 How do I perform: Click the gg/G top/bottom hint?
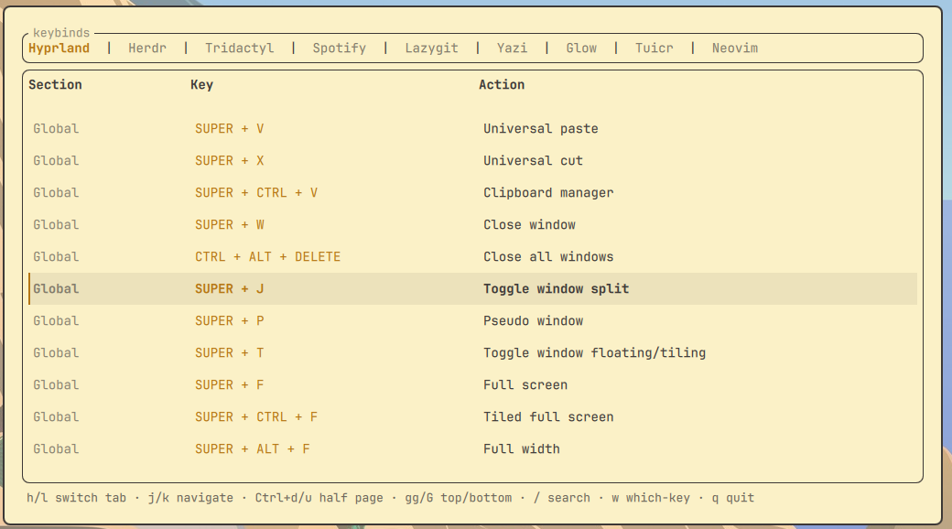459,498
